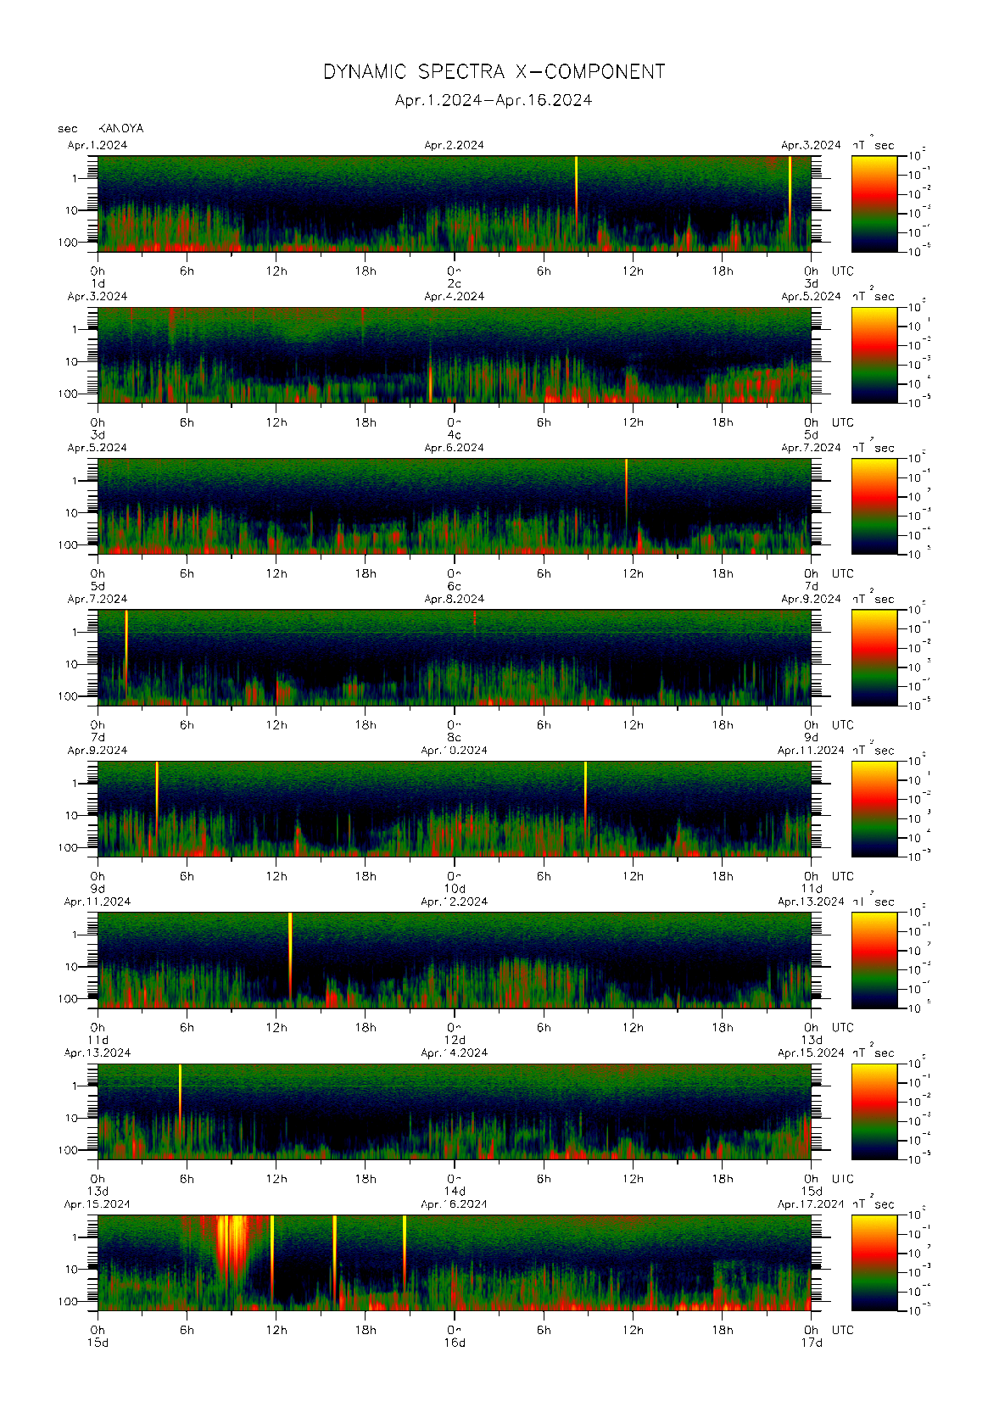Select the Apr.6.2024 date label
Image resolution: width=988 pixels, height=1424 pixels.
click(x=455, y=448)
